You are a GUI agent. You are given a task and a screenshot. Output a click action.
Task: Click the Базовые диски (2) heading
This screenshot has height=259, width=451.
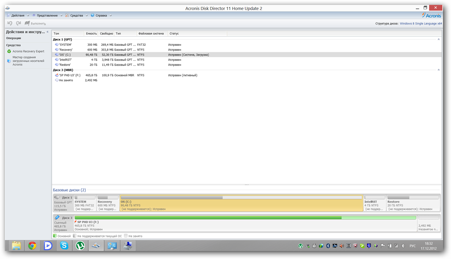(x=69, y=190)
